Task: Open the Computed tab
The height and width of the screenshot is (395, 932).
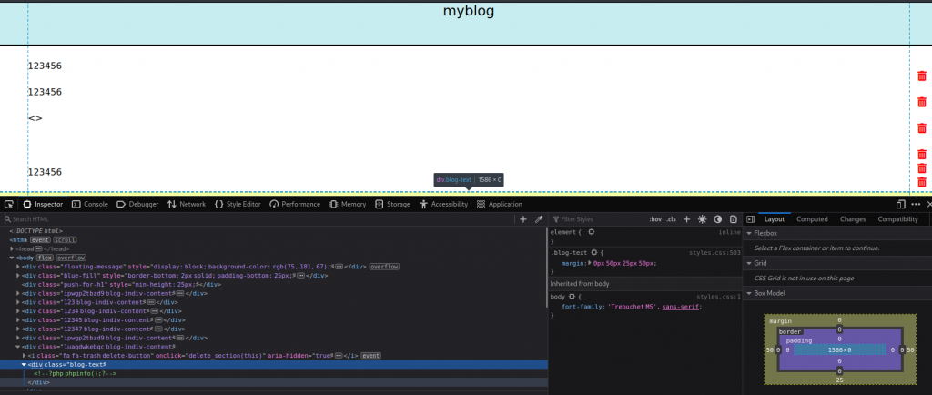Action: (812, 219)
